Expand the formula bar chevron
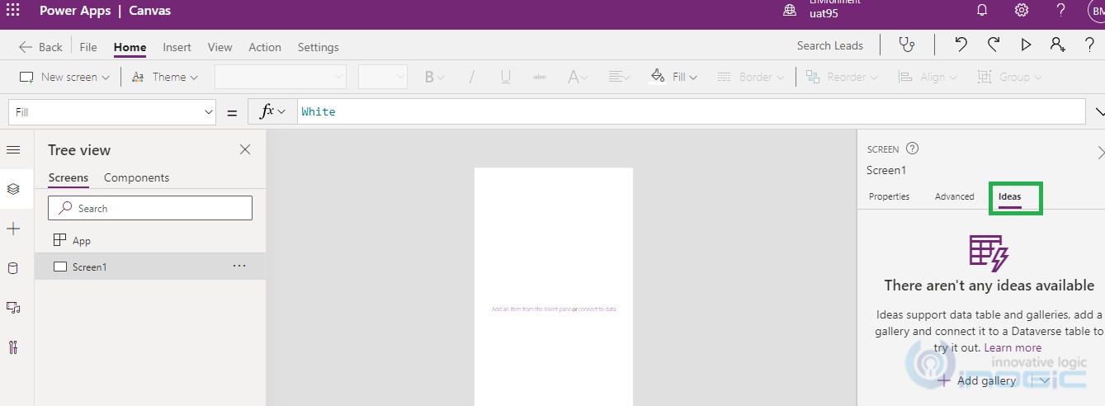 click(1098, 111)
